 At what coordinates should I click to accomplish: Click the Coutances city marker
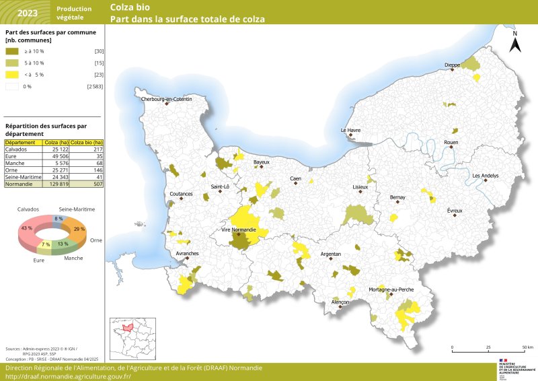pyautogui.click(x=181, y=198)
